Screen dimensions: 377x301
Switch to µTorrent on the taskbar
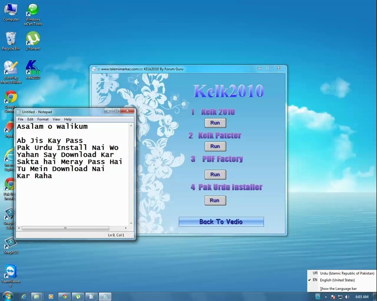pos(78,297)
